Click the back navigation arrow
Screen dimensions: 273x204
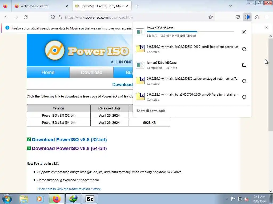[6, 17]
